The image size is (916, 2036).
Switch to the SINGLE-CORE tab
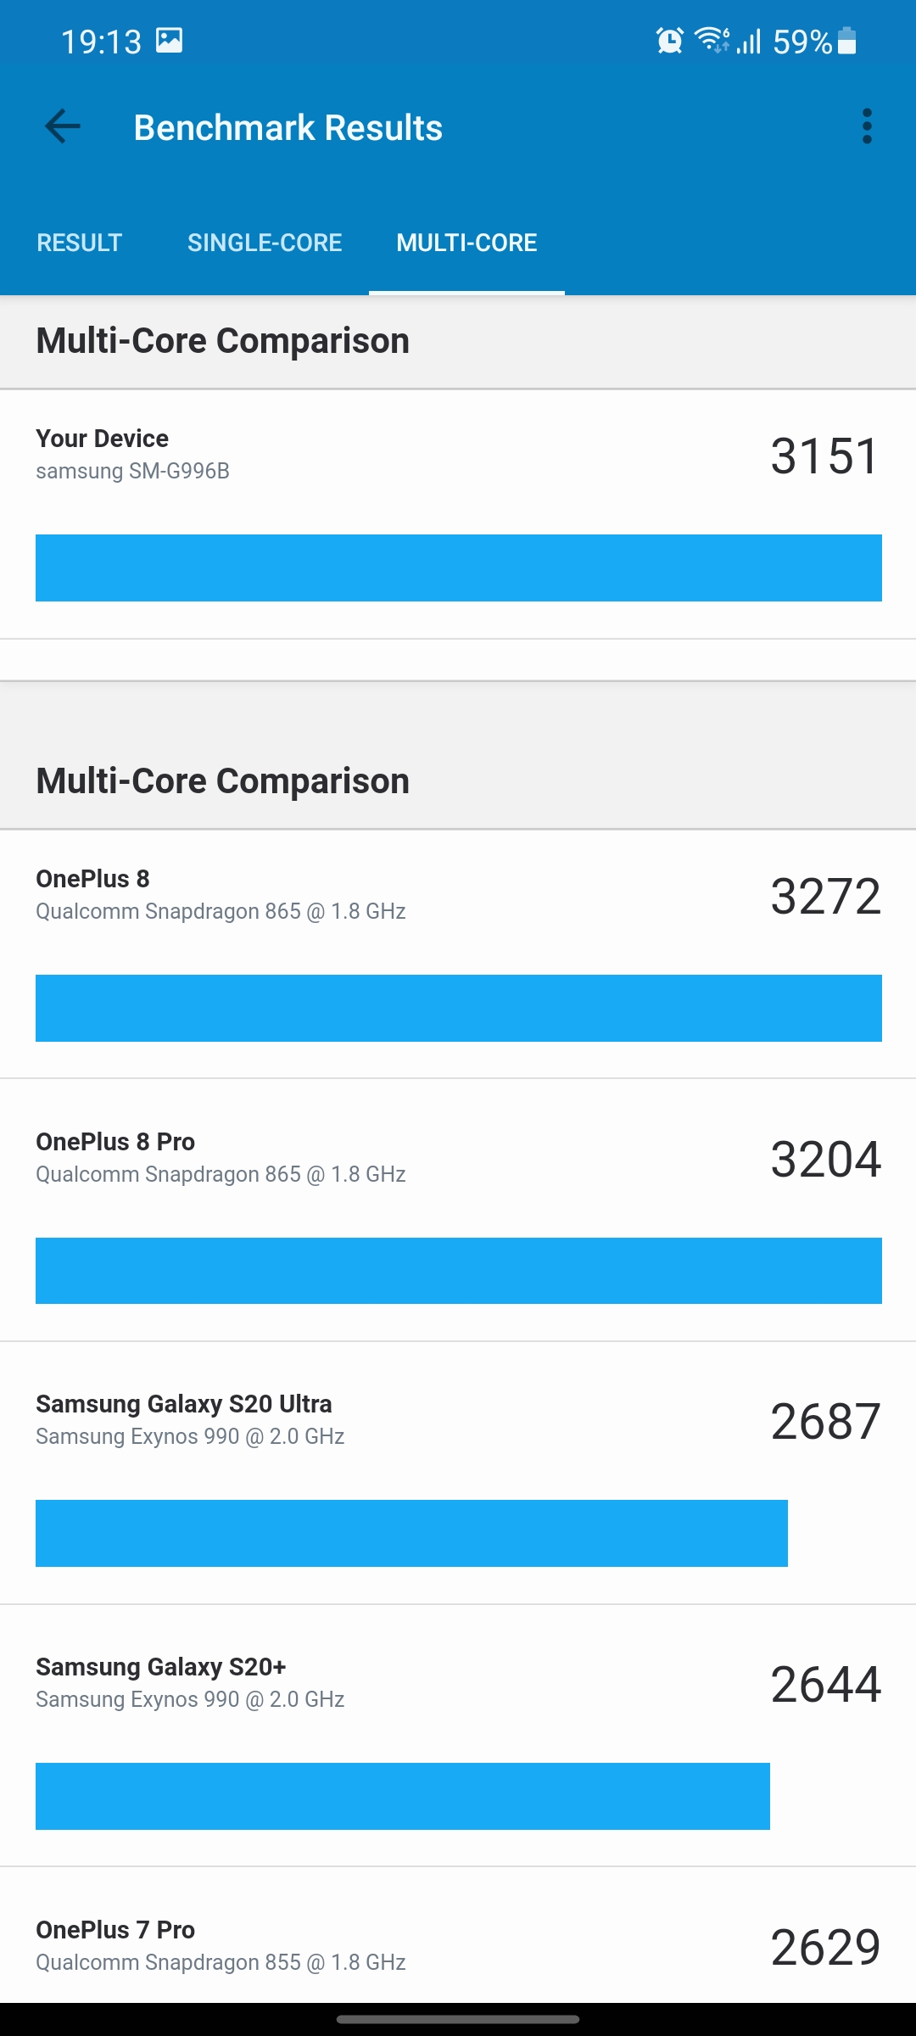click(265, 243)
